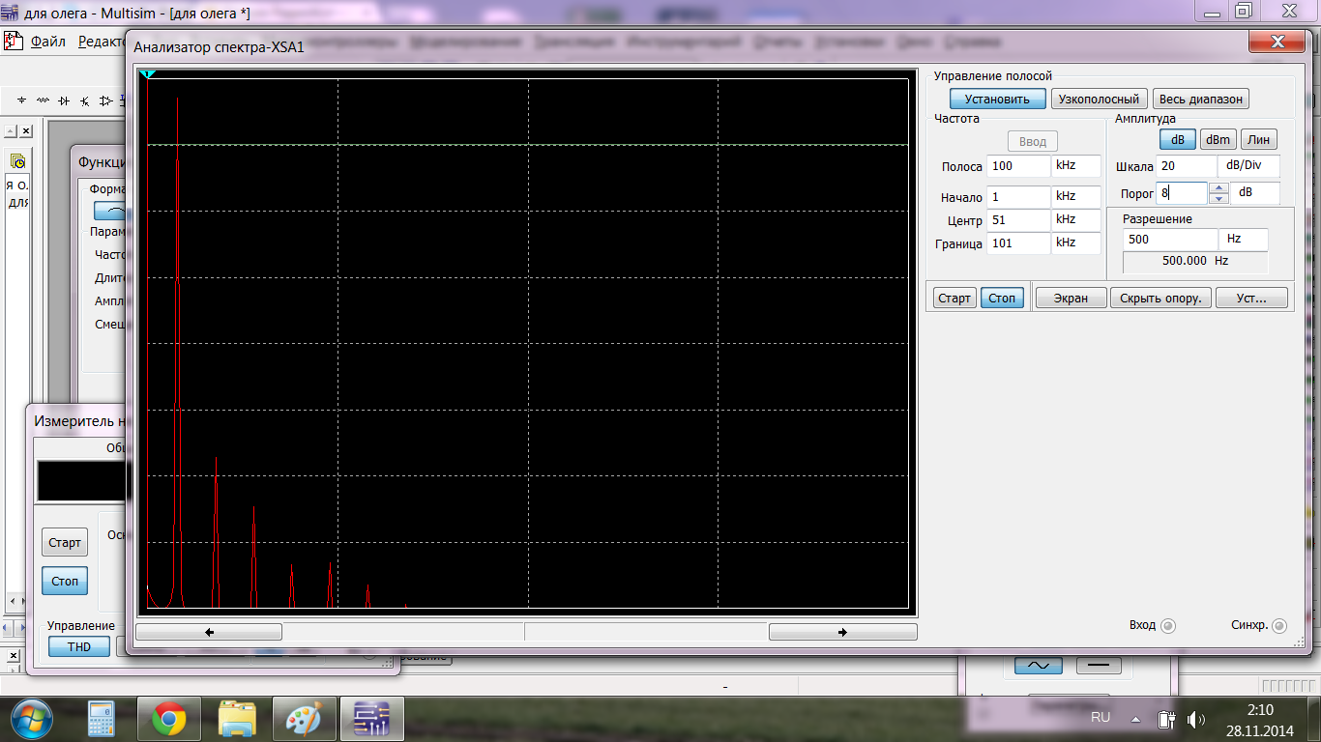Open the Multisim document icon menu
The image size is (1321, 742).
[14, 42]
